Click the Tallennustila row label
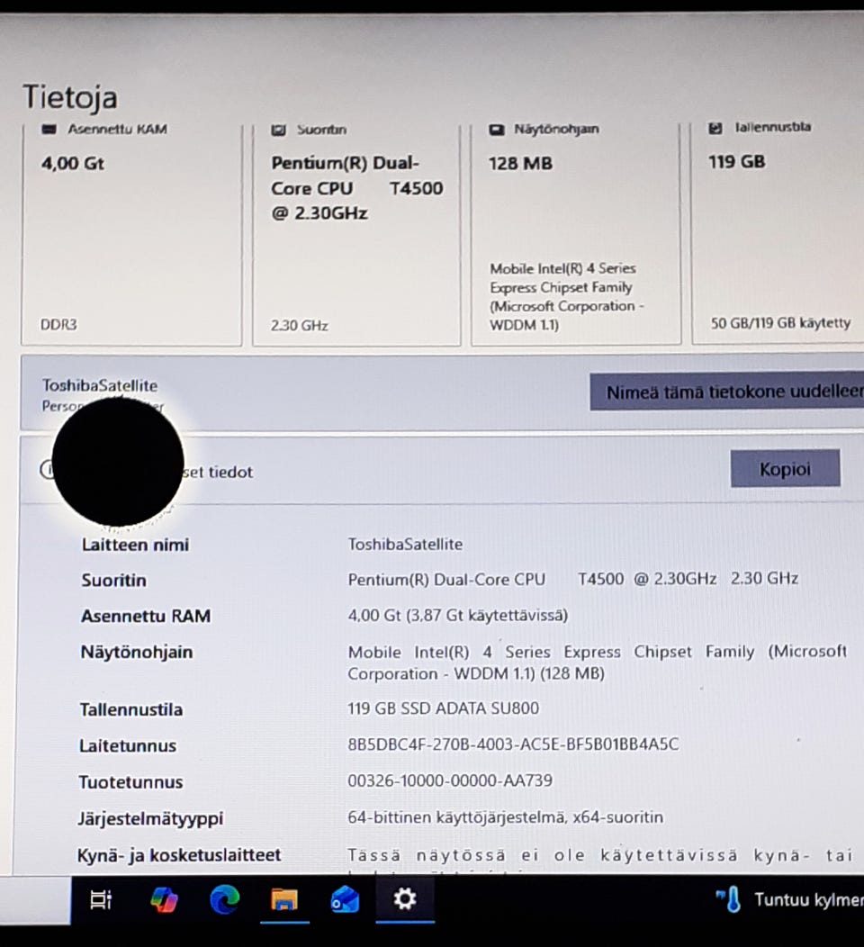Image resolution: width=864 pixels, height=947 pixels. 131,709
